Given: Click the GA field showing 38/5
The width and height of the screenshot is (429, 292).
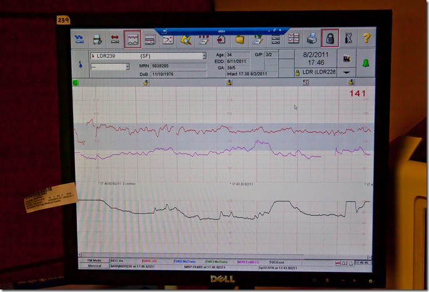Looking at the screenshot, I should pyautogui.click(x=237, y=67).
